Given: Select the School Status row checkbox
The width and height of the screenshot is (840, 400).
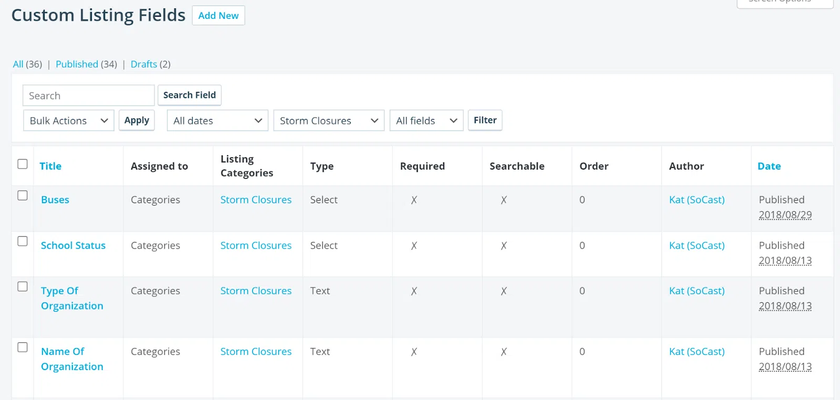Looking at the screenshot, I should pyautogui.click(x=23, y=241).
